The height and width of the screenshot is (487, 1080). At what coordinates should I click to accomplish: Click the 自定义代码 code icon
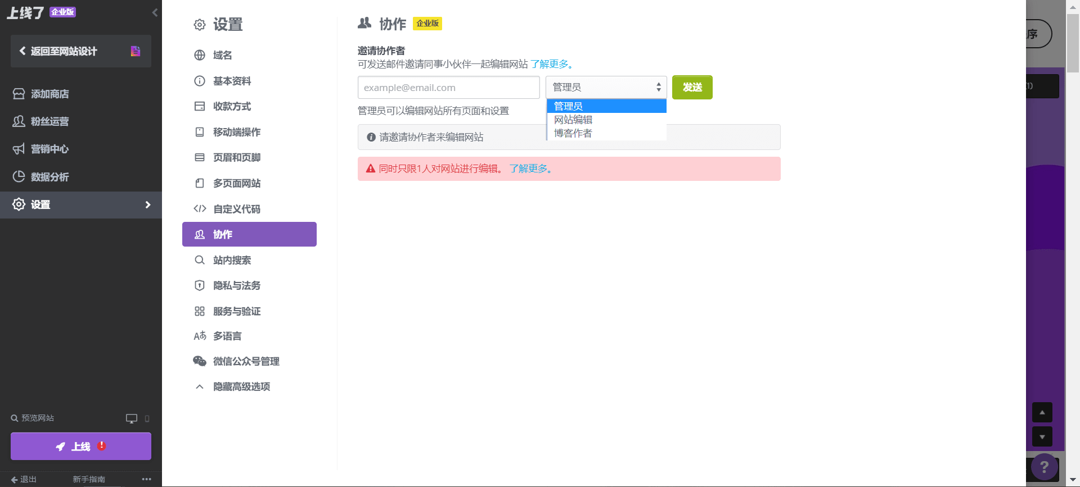pyautogui.click(x=200, y=209)
